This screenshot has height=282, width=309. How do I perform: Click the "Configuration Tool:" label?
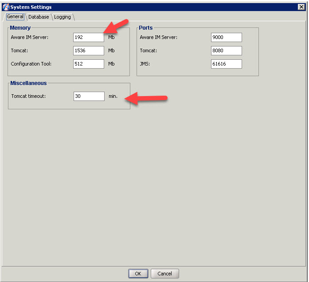point(31,64)
